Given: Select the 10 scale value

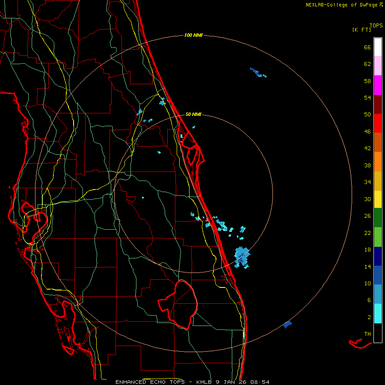Looking at the screenshot, I should [367, 283].
